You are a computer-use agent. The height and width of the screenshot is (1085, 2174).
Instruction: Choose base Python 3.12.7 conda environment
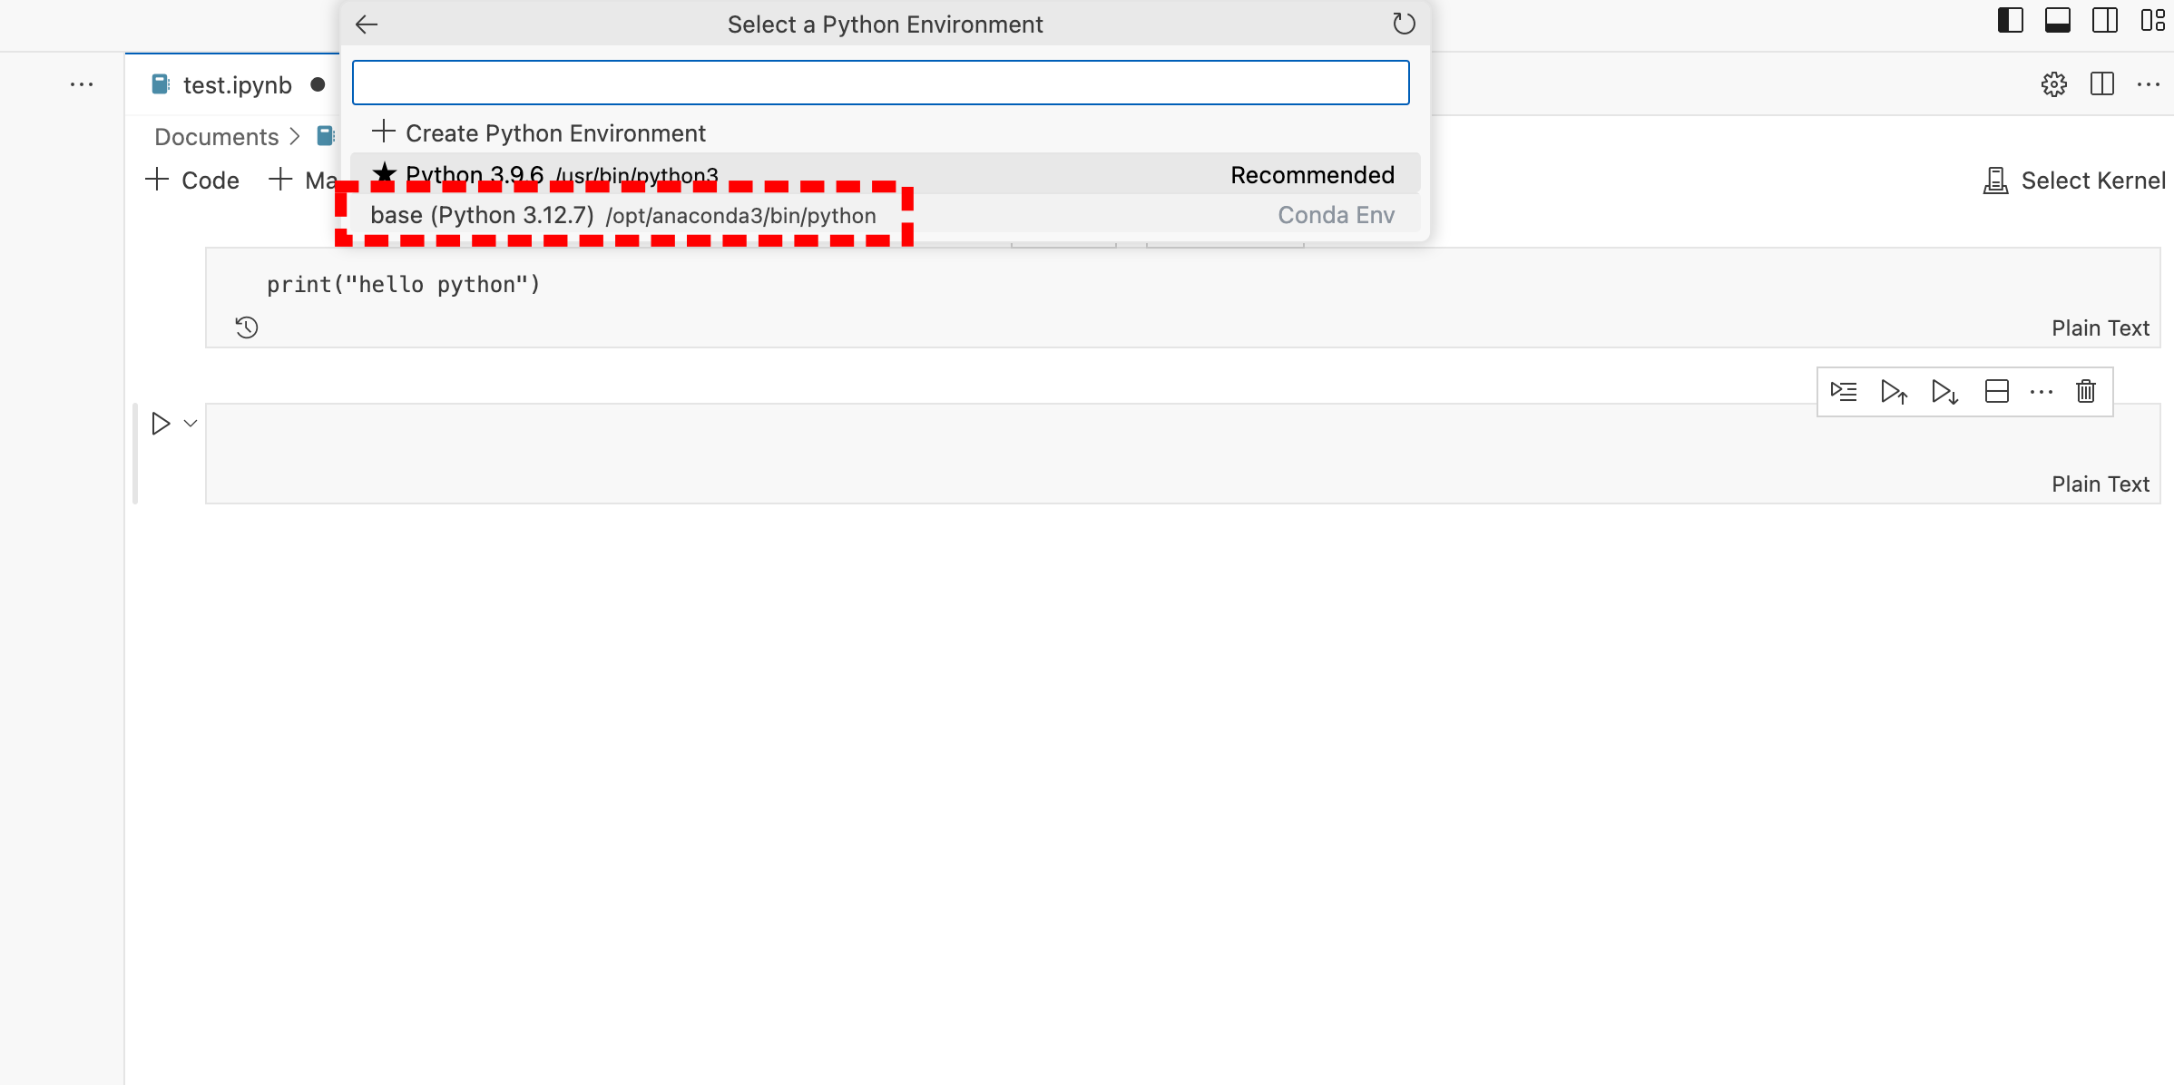click(x=622, y=216)
